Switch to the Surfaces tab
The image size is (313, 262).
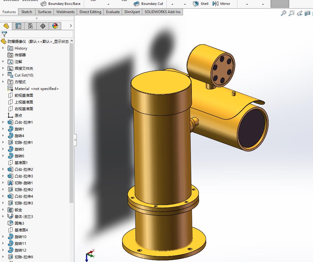click(44, 12)
